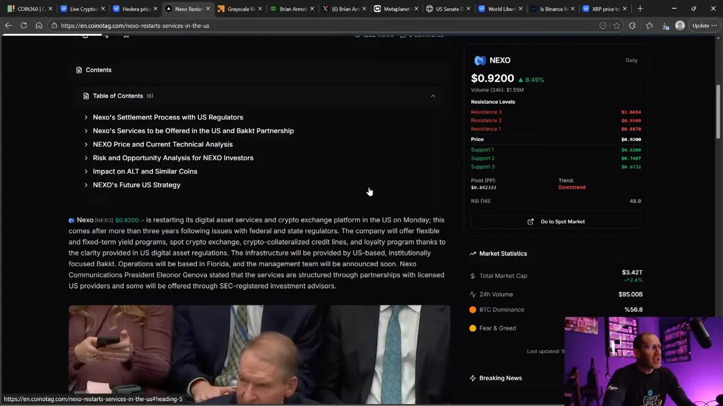This screenshot has width=723, height=406.
Task: Reload the page with the refresh icon
Action: pyautogui.click(x=23, y=25)
